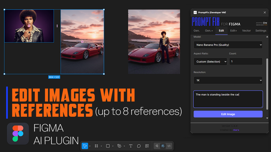The height and width of the screenshot is (152, 271).
Task: Expand the shape tools chevron
Action: pos(113,146)
